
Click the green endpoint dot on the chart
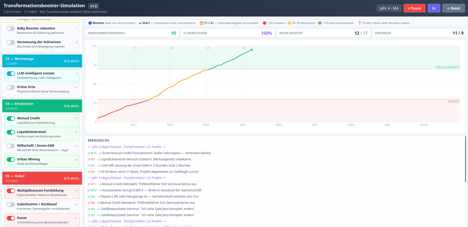pyautogui.click(x=251, y=50)
